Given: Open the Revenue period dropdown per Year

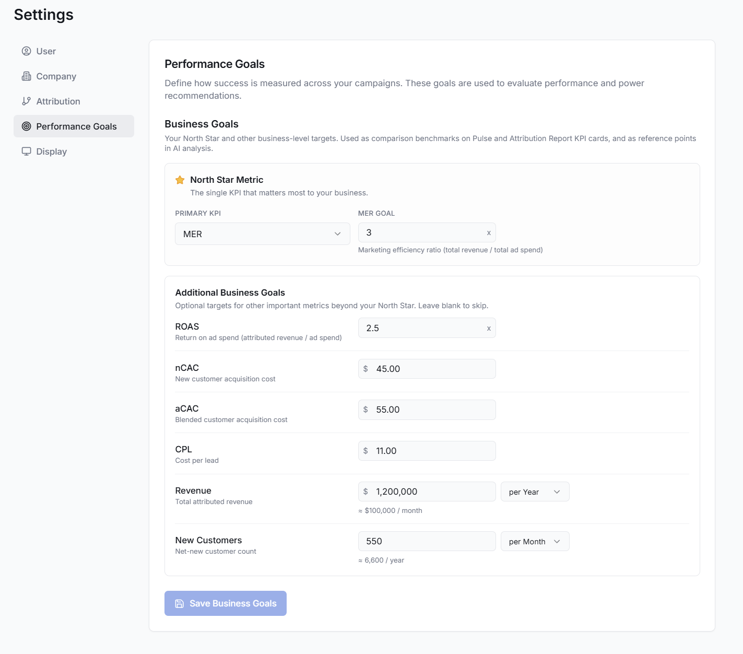Looking at the screenshot, I should pyautogui.click(x=535, y=492).
